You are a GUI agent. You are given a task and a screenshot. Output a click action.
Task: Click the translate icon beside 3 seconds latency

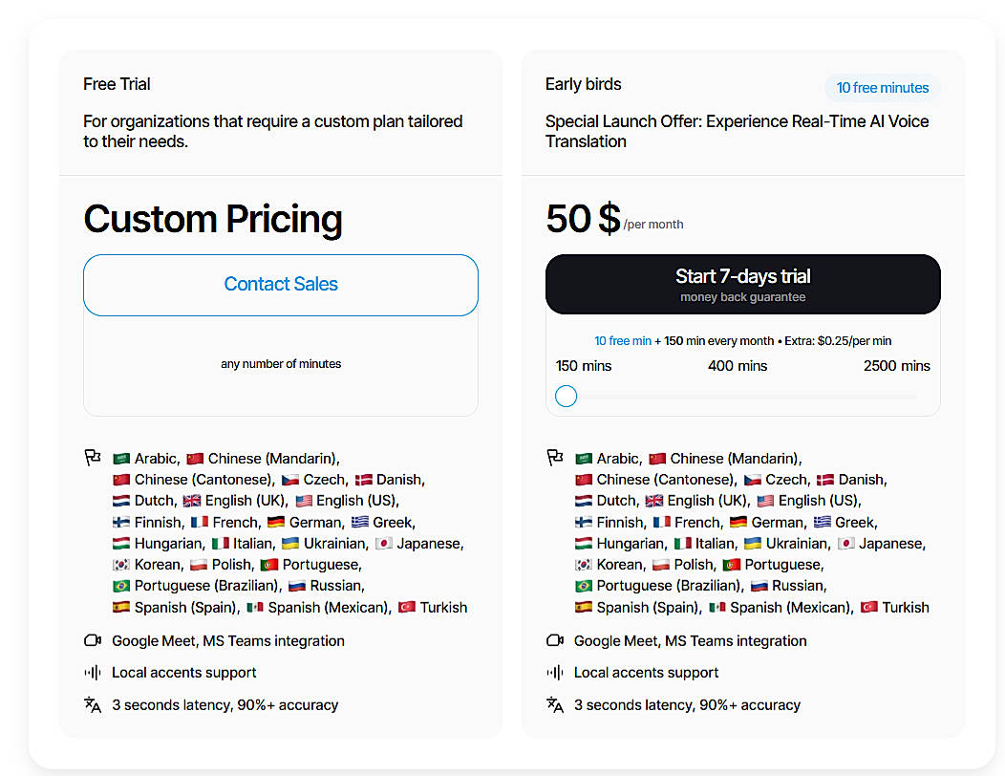[92, 704]
